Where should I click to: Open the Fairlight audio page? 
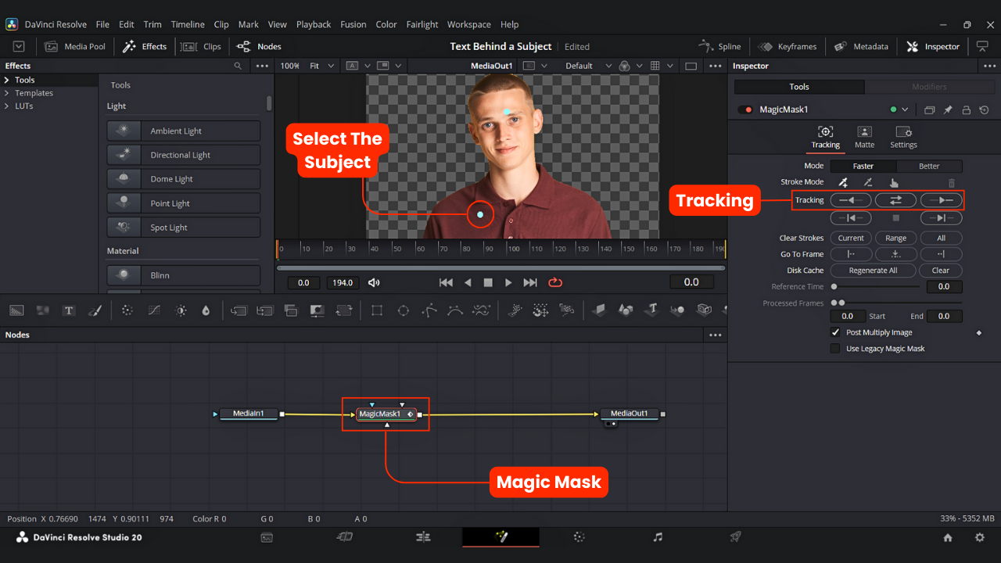pos(657,537)
